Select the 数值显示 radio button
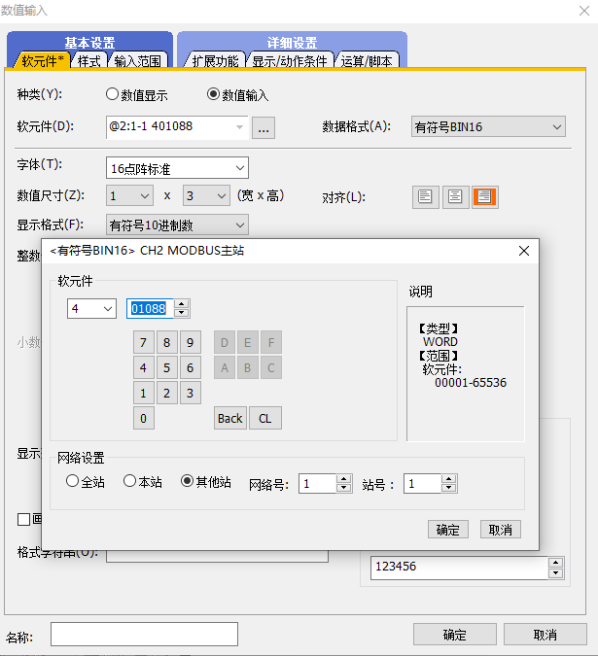598x656 pixels. [113, 95]
